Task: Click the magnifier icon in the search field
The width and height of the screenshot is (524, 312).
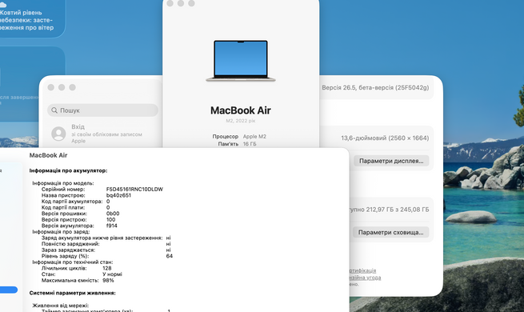Action: click(x=54, y=110)
